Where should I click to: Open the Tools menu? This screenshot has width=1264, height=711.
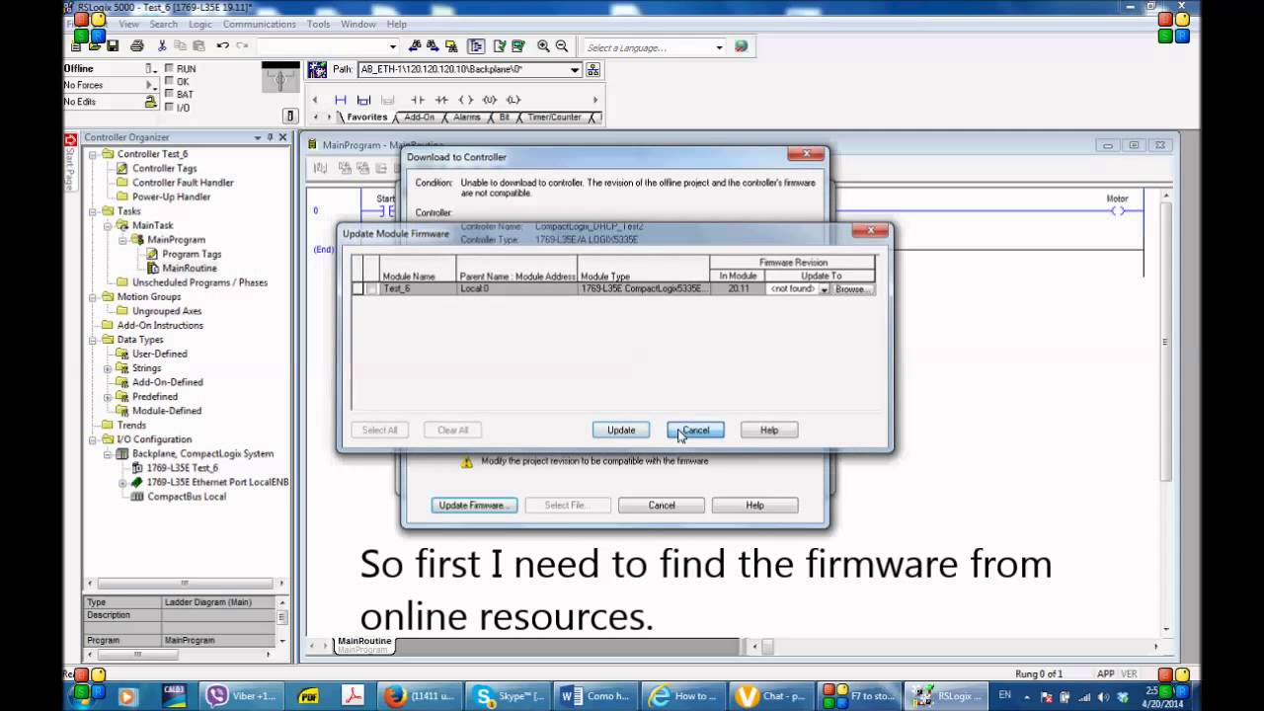click(x=318, y=24)
